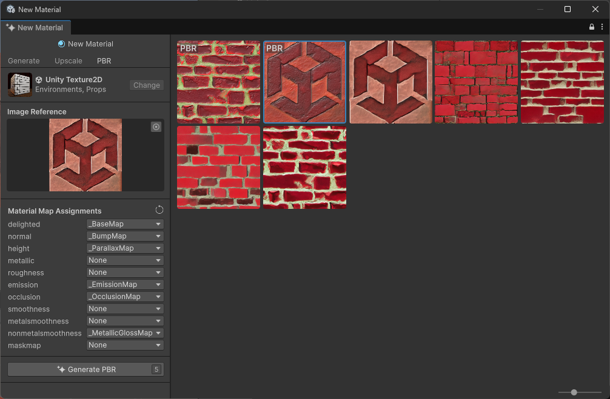610x399 pixels.
Task: Click the Material Map Assignments heading
Action: pyautogui.click(x=55, y=211)
